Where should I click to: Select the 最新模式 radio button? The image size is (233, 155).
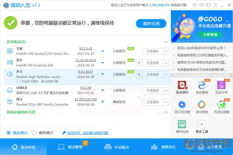(34, 133)
